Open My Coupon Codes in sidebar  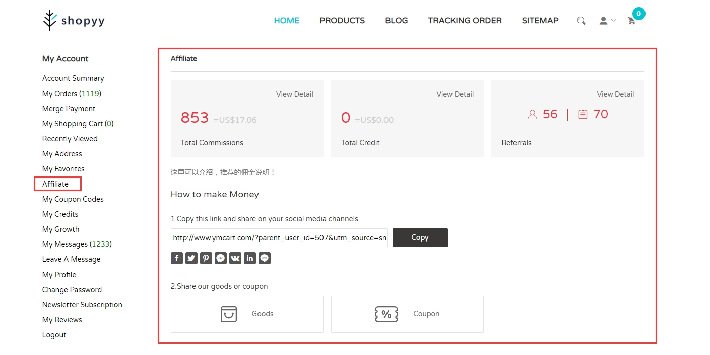pos(73,199)
